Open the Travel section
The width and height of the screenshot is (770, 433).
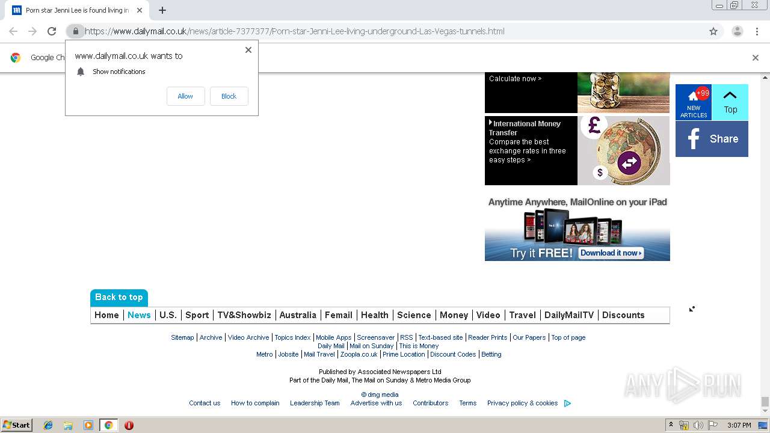coord(522,315)
